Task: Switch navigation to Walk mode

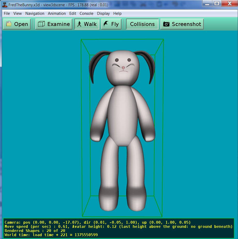Action: (x=87, y=24)
